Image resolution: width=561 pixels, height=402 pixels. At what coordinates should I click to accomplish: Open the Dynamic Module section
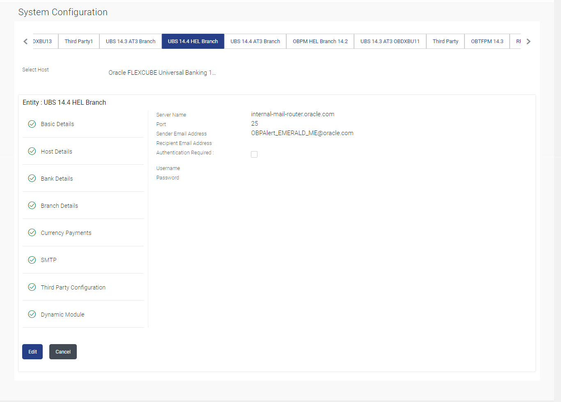[x=83, y=314]
